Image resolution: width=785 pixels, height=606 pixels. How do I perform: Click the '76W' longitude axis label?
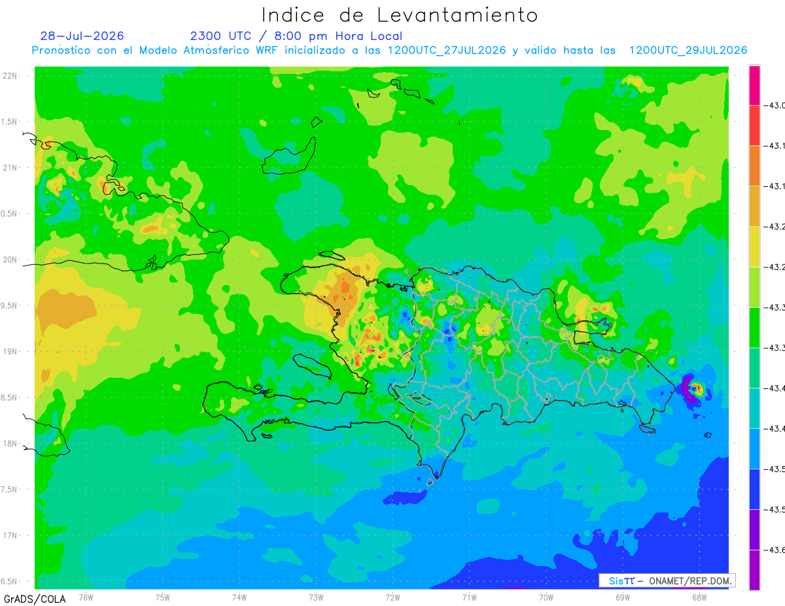(86, 597)
